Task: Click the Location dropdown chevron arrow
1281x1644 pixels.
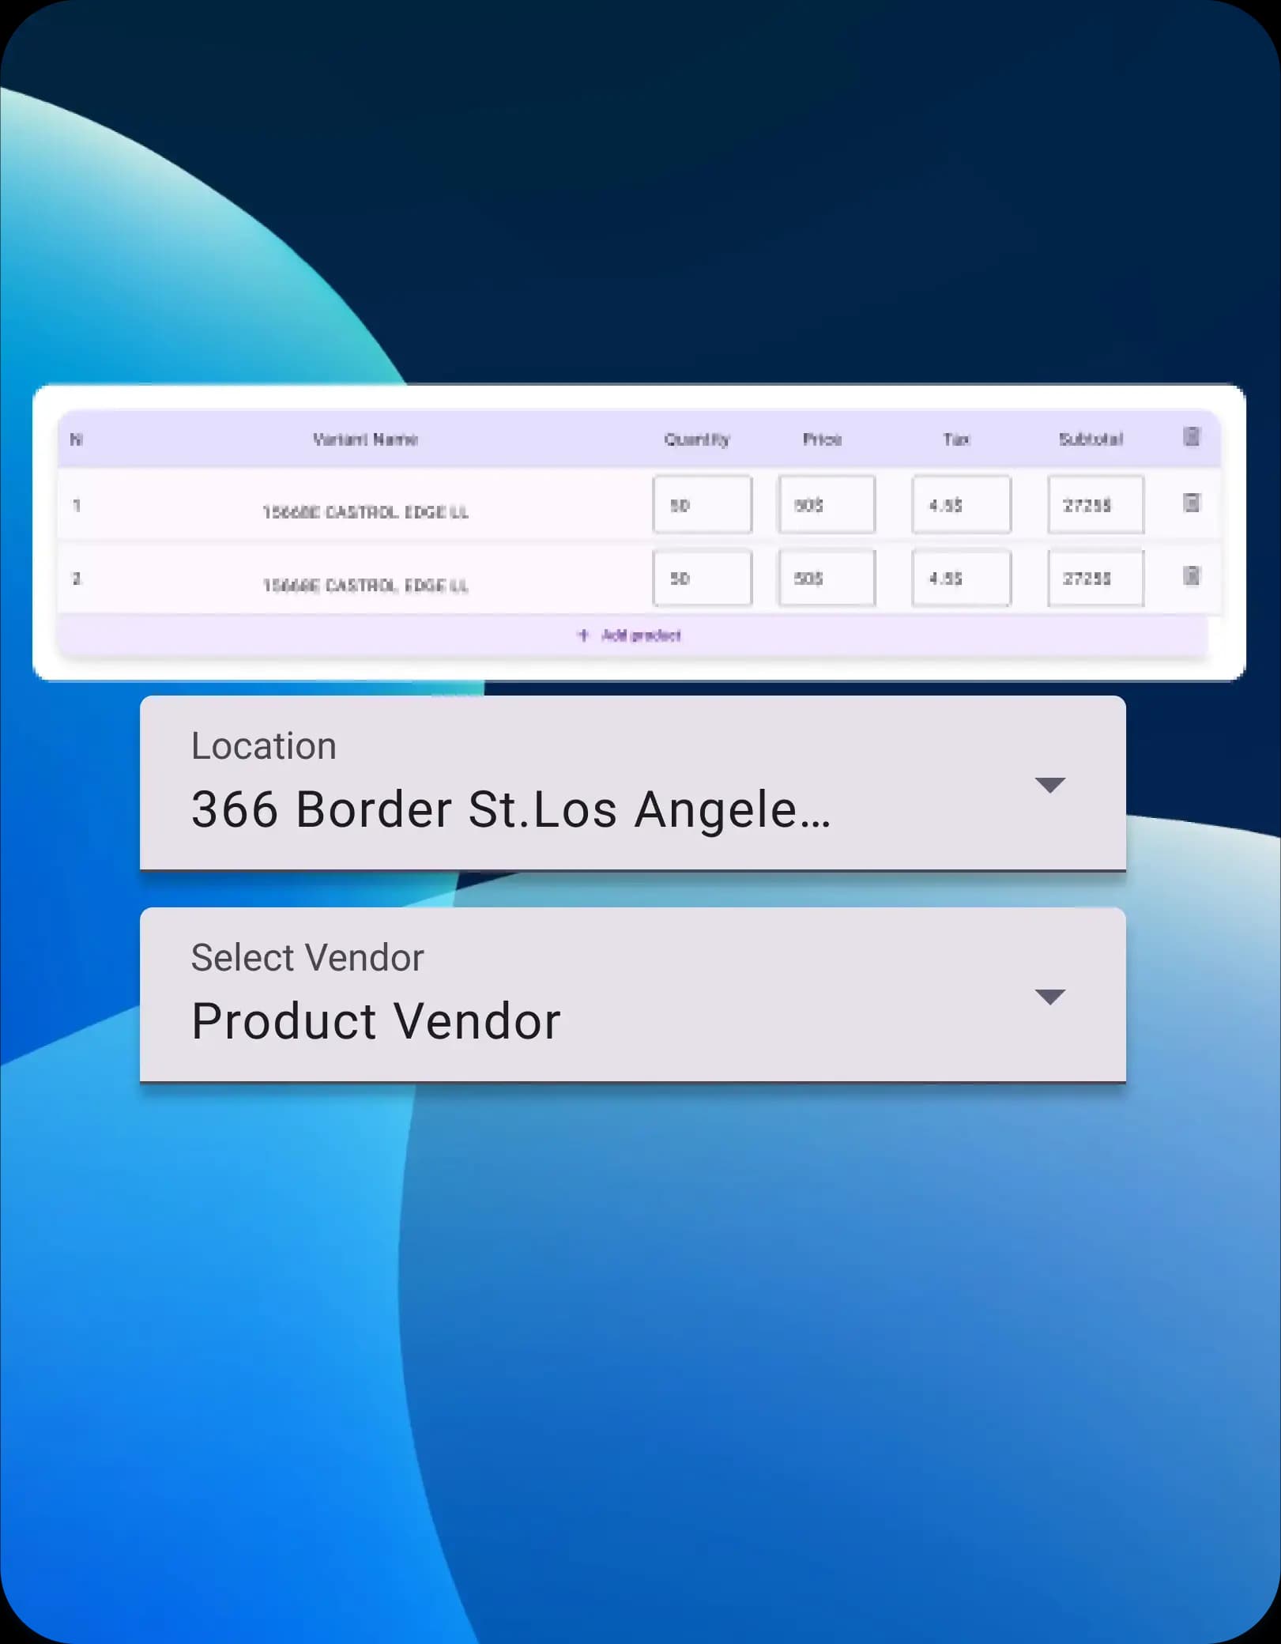Action: pyautogui.click(x=1051, y=784)
